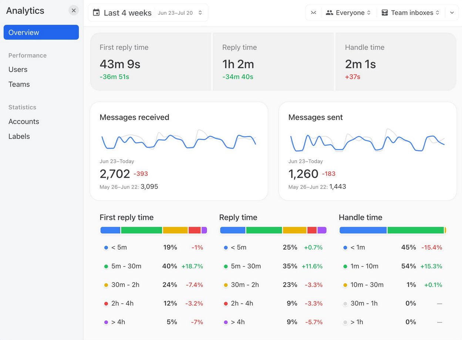The width and height of the screenshot is (462, 340).
Task: Click the 1,260 messages sent total
Action: pyautogui.click(x=303, y=174)
